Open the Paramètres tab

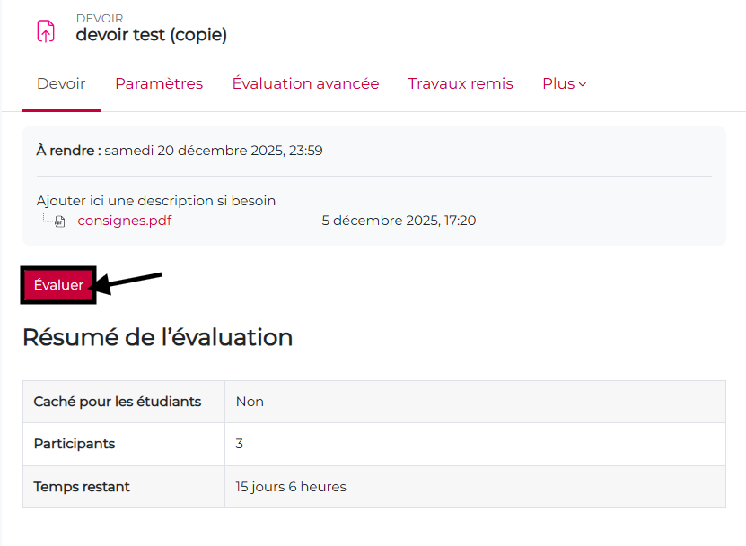point(159,83)
